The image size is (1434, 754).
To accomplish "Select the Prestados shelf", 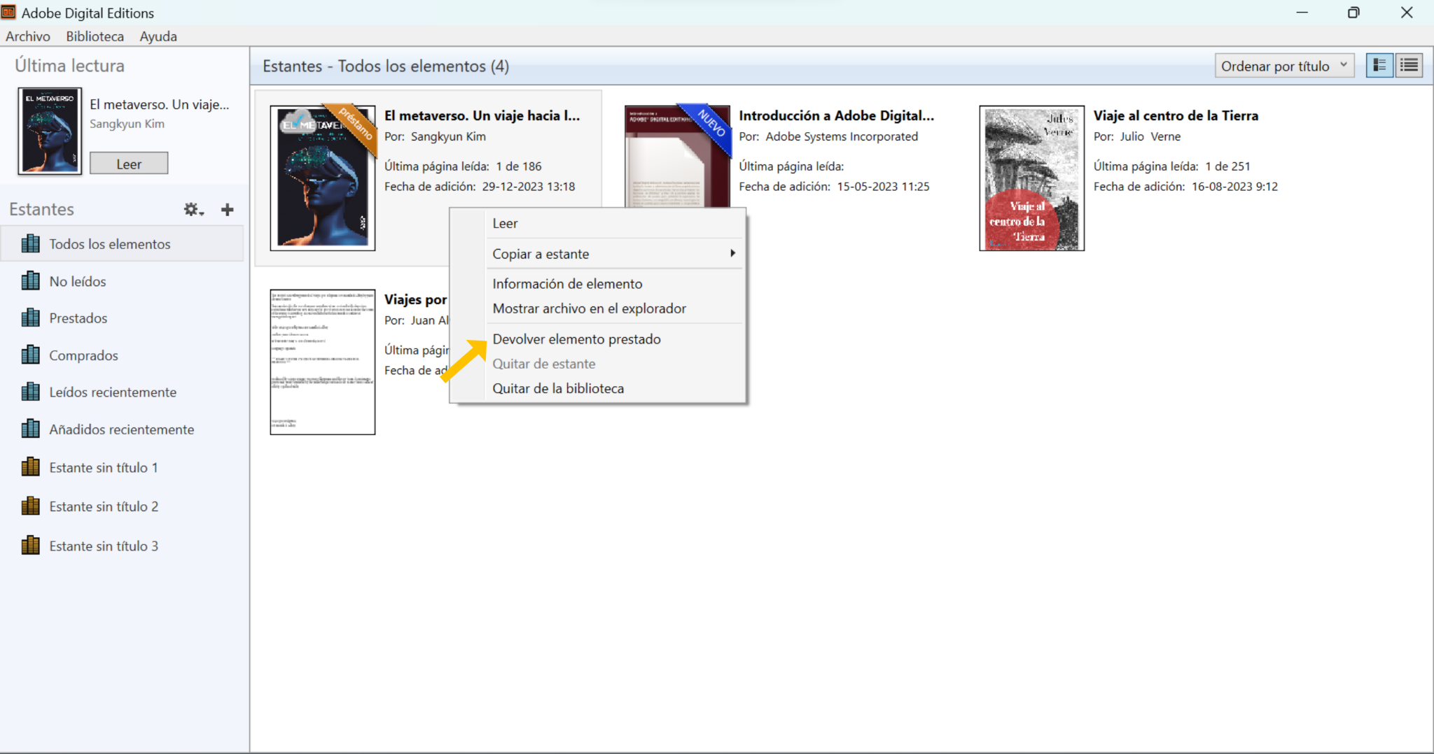I will coord(123,318).
